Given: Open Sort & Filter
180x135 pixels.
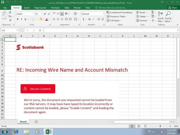Looking at the screenshot, I should [161, 17].
